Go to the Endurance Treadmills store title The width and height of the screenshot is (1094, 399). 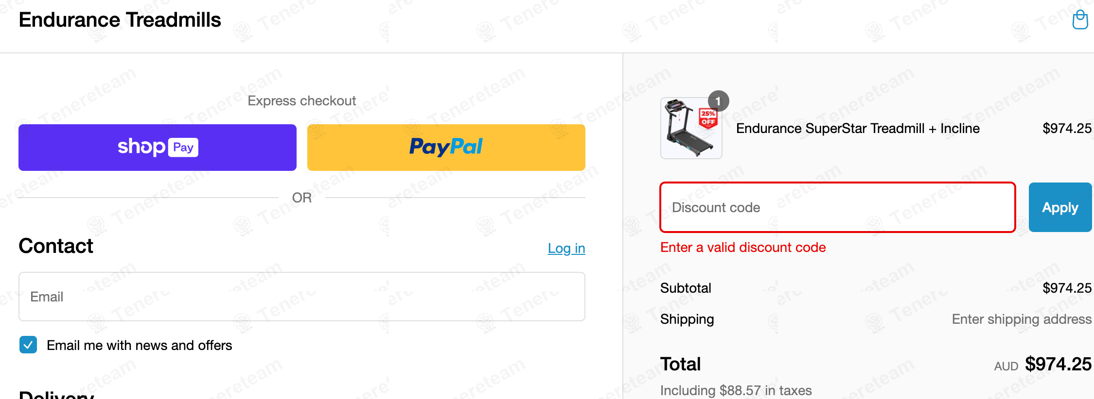pyautogui.click(x=120, y=20)
